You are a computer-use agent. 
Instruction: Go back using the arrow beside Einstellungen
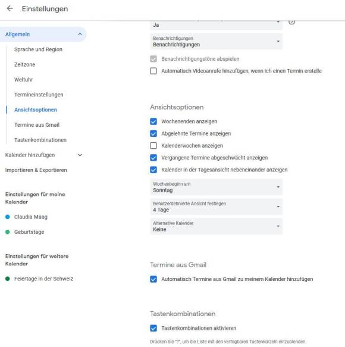(x=10, y=9)
